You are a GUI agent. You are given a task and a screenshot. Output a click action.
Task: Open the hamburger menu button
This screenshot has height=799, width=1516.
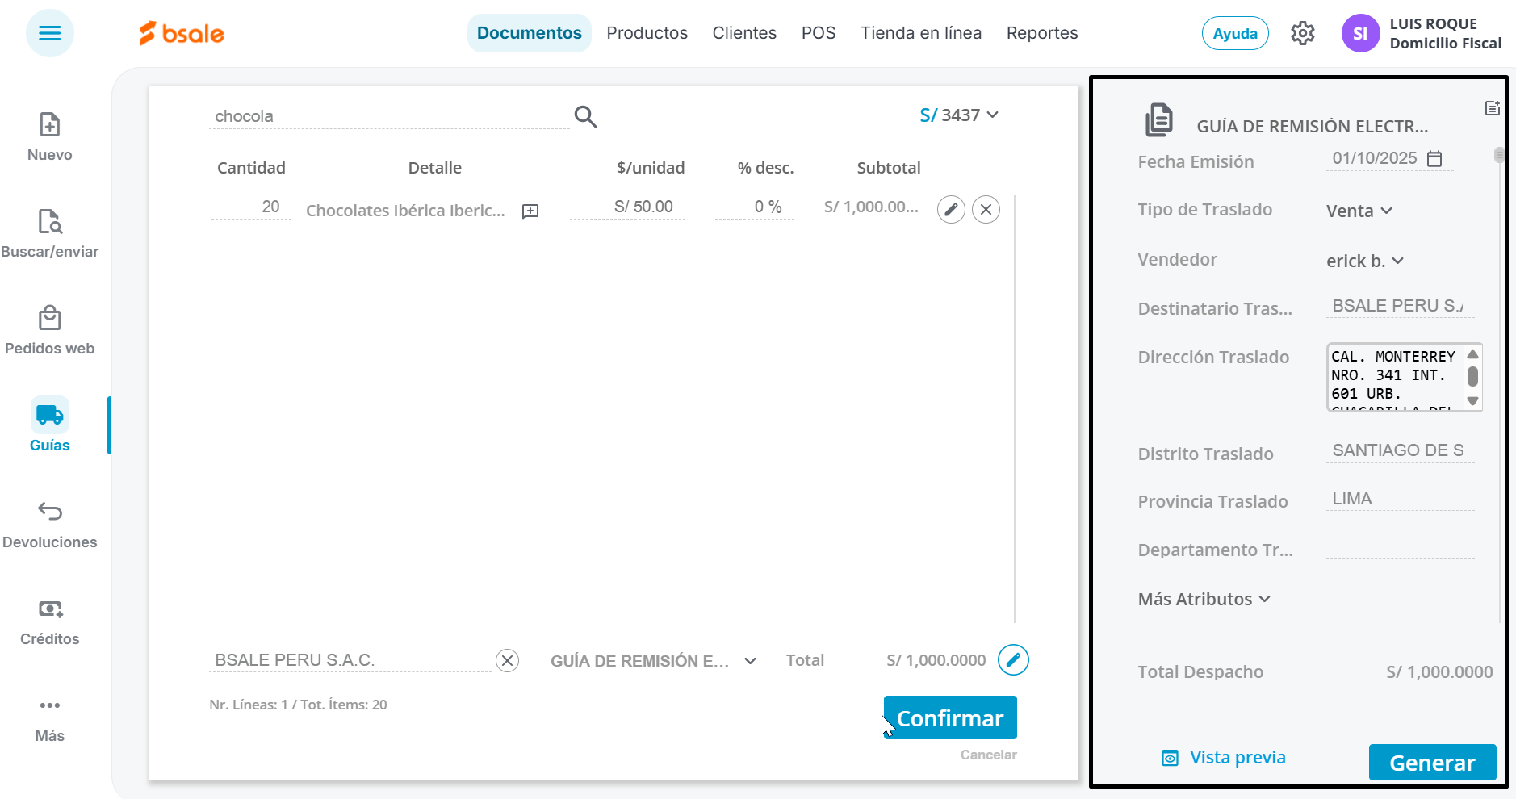[50, 33]
